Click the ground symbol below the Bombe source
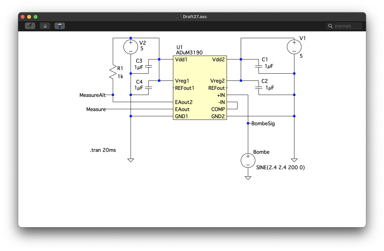The width and height of the screenshot is (384, 251). (248, 178)
